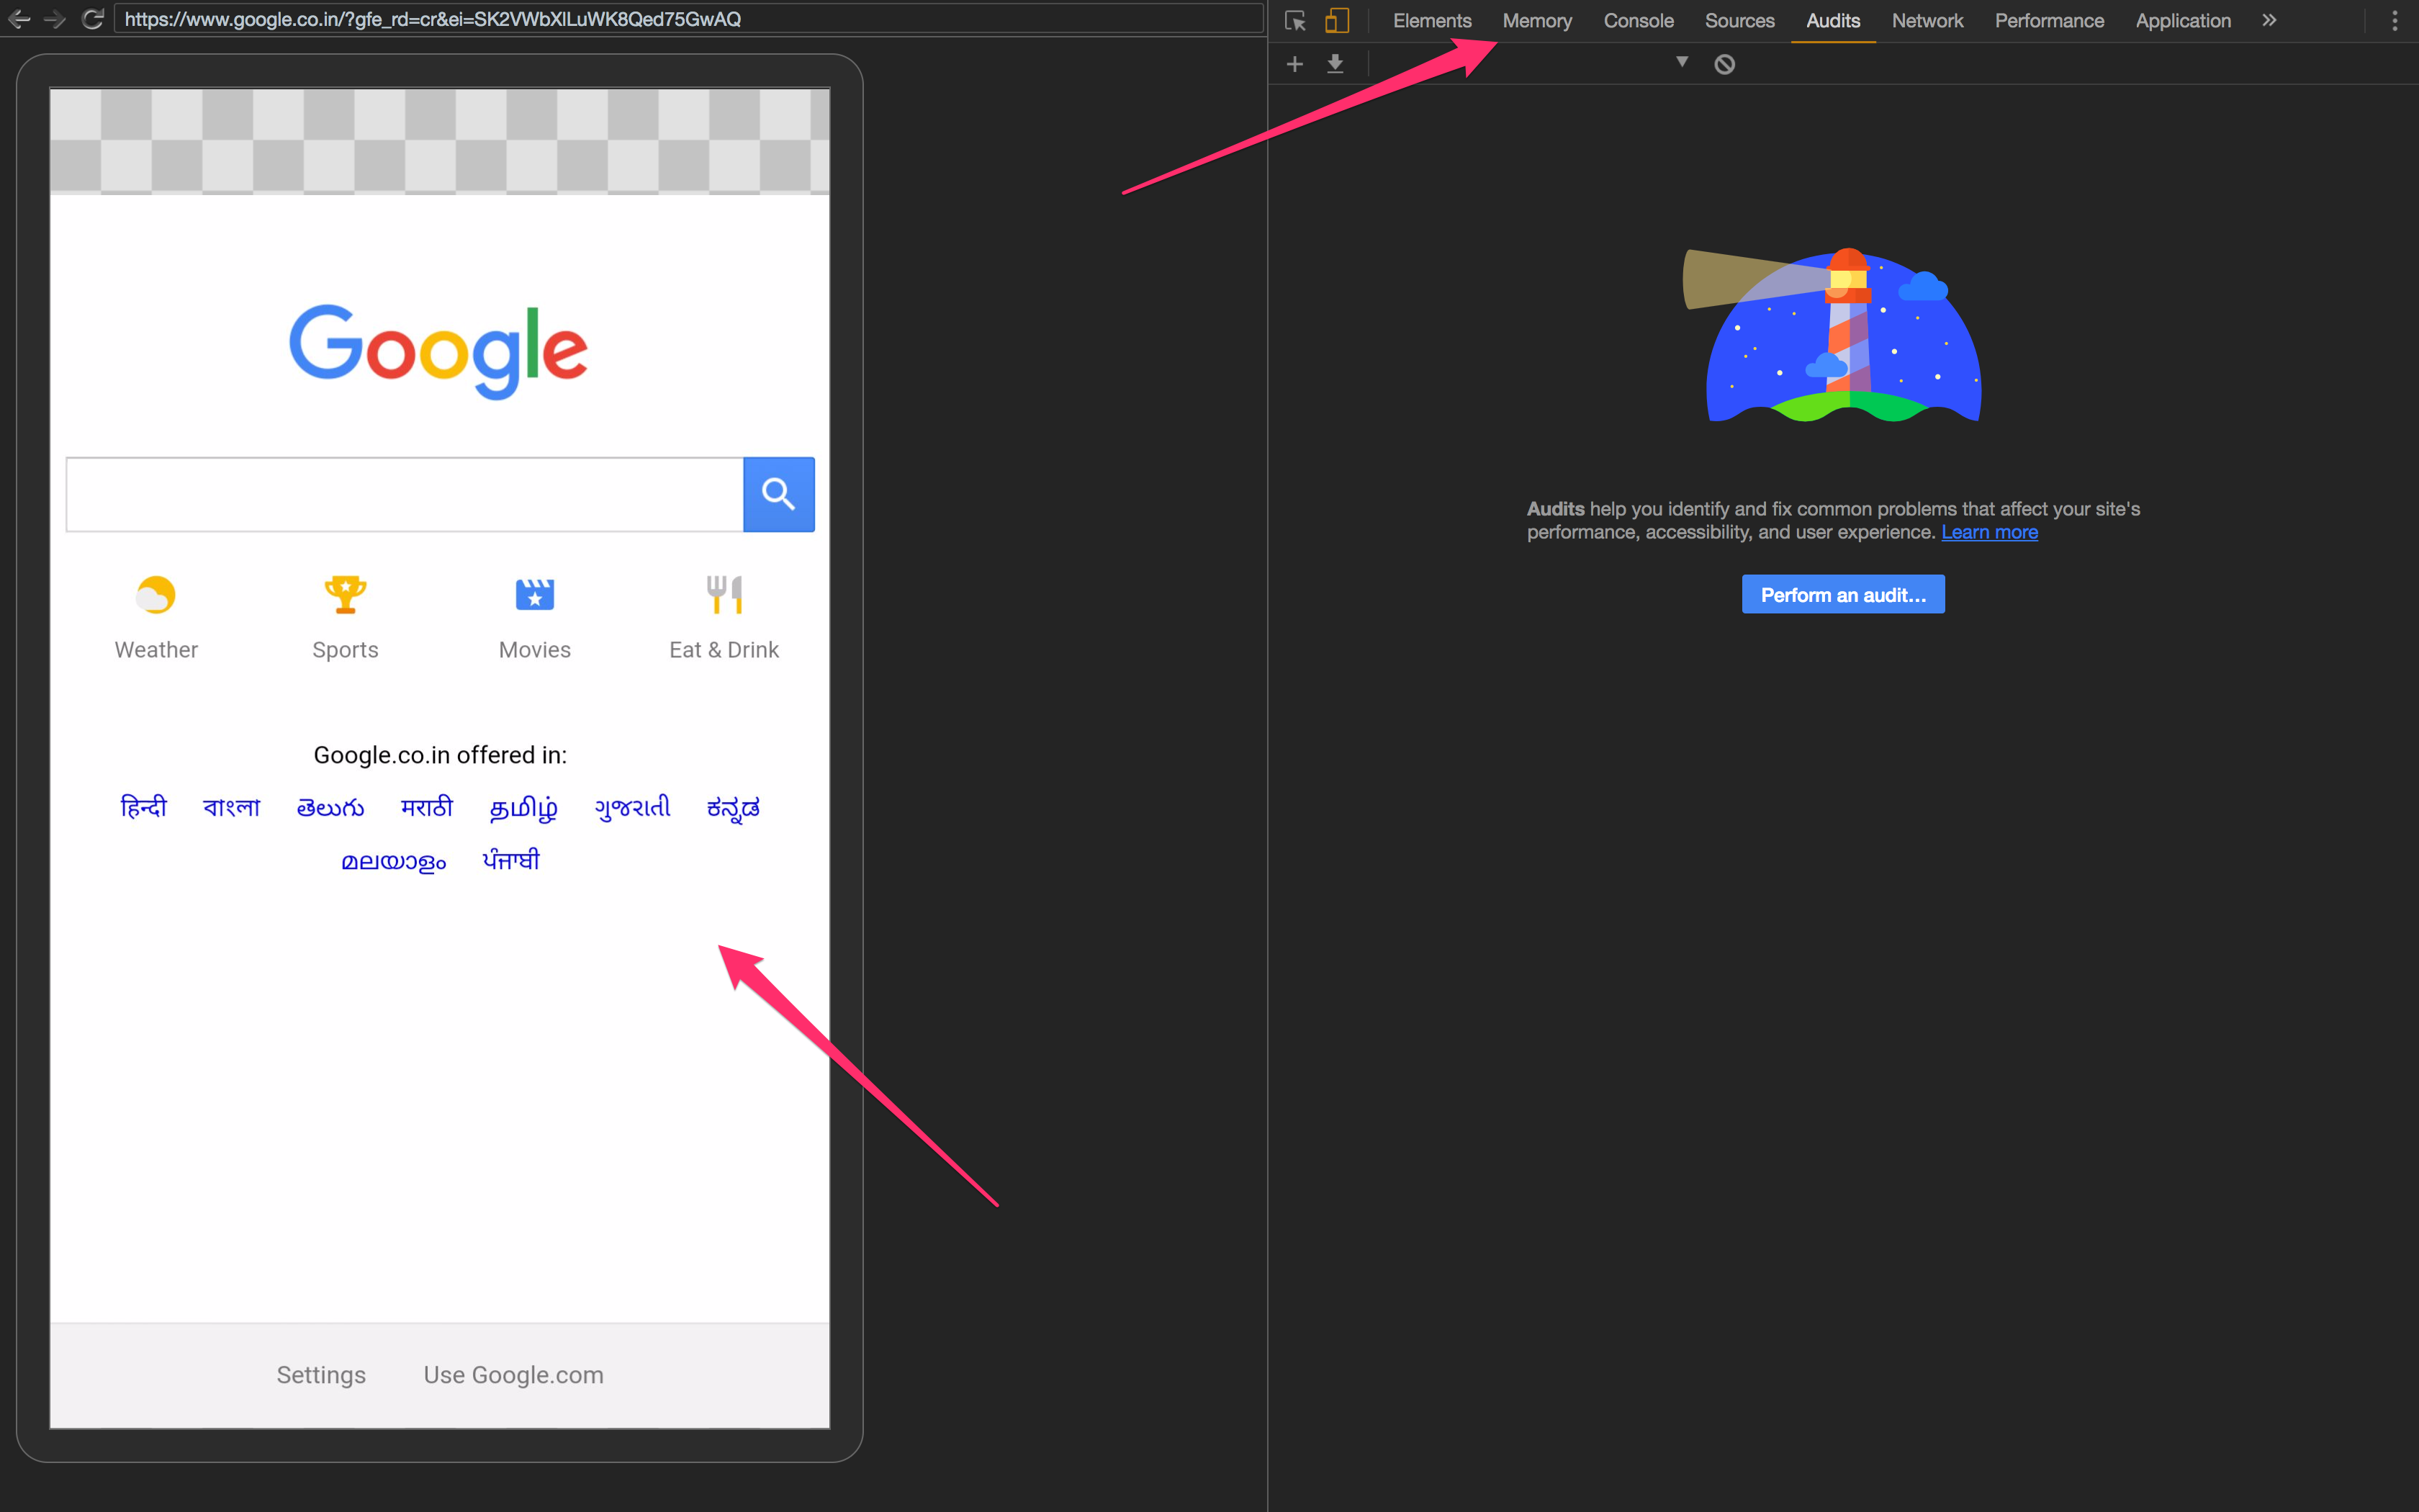Open the Console tab
Viewport: 2419px width, 1512px height.
point(1639,21)
